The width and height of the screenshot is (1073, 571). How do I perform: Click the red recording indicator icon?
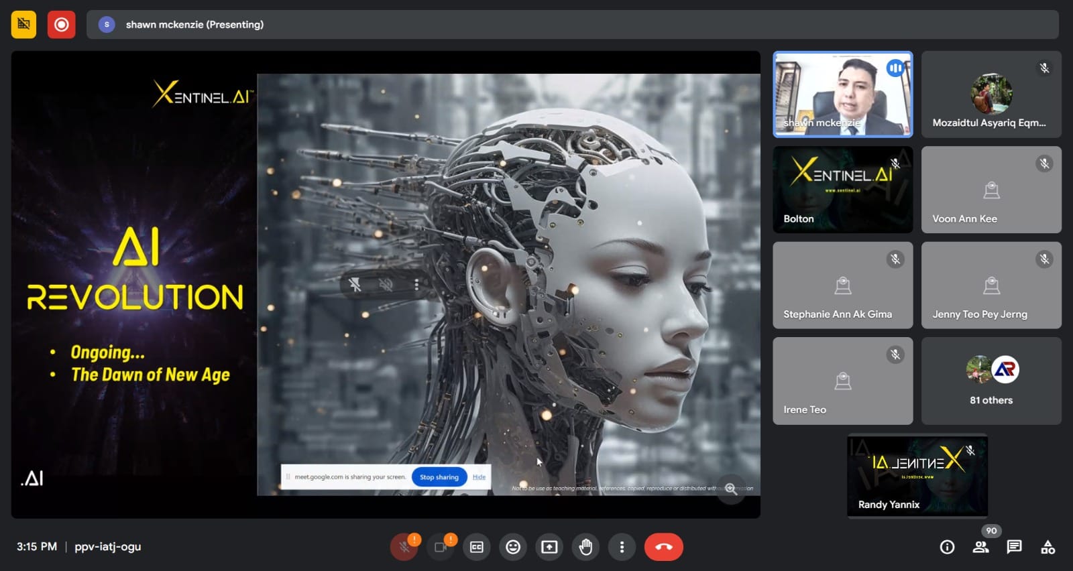pos(61,25)
